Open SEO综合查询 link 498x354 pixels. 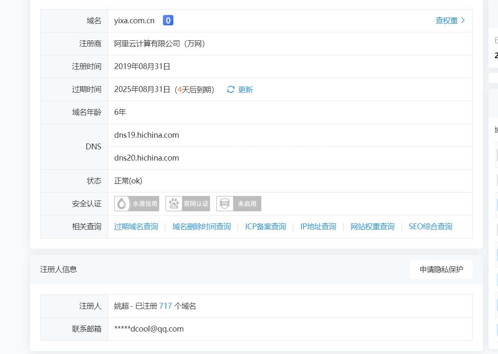coord(430,227)
